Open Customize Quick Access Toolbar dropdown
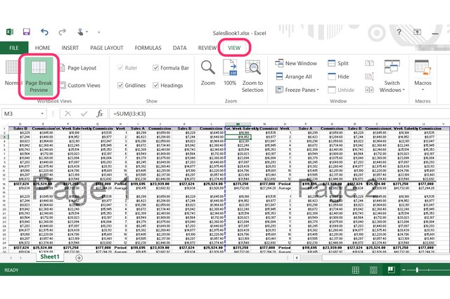The width and height of the screenshot is (450, 299). [98, 32]
